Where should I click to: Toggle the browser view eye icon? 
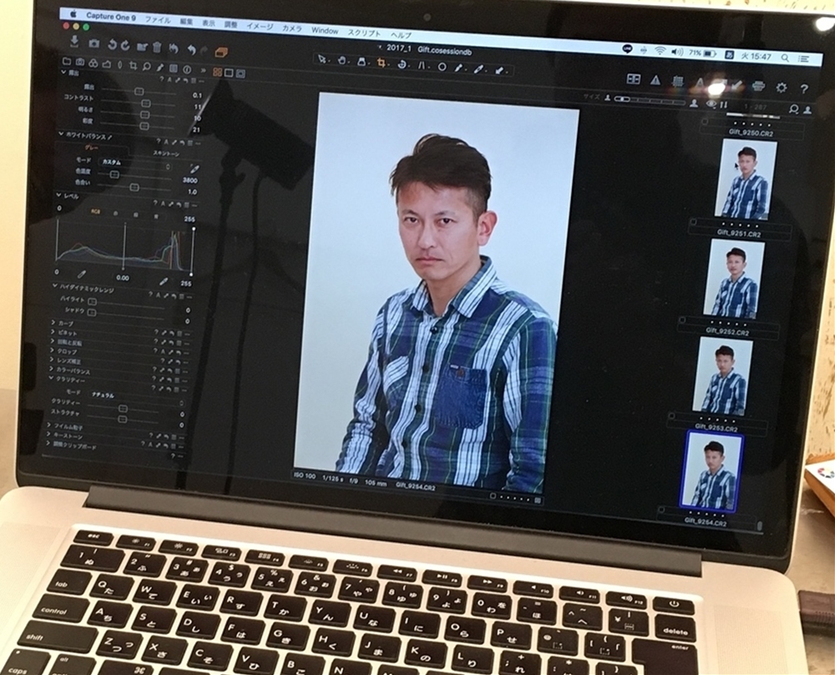point(711,103)
